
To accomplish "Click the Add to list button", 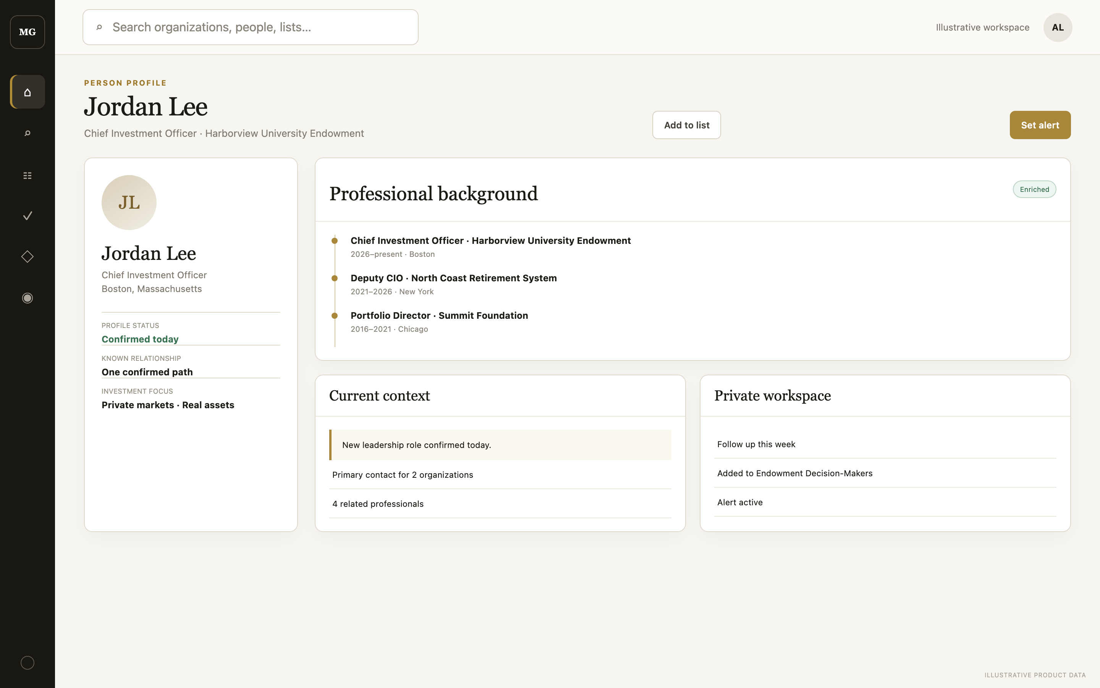I will point(686,125).
